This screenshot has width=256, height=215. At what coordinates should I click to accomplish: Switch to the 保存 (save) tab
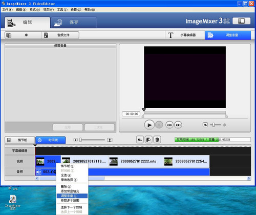click(x=74, y=23)
